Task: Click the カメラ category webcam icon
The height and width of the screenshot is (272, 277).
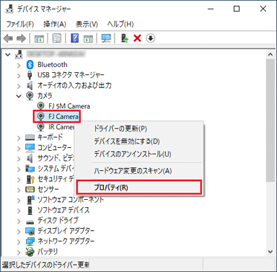Action: click(x=30, y=96)
